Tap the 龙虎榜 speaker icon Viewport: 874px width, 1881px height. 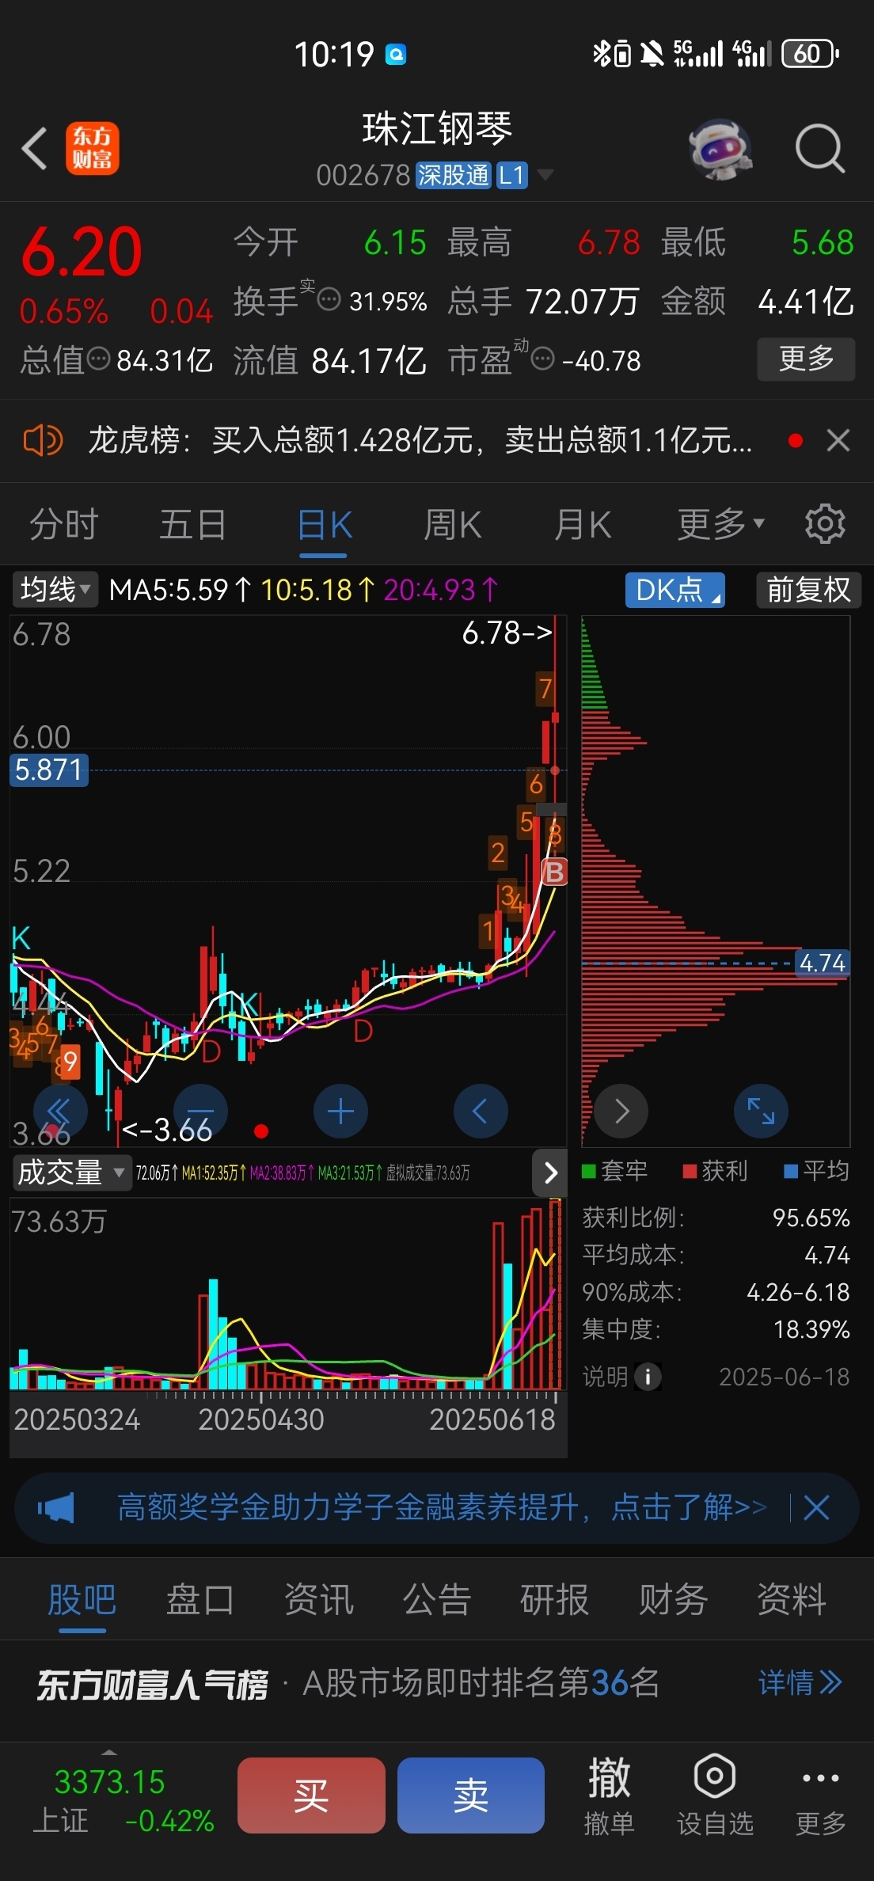point(43,440)
